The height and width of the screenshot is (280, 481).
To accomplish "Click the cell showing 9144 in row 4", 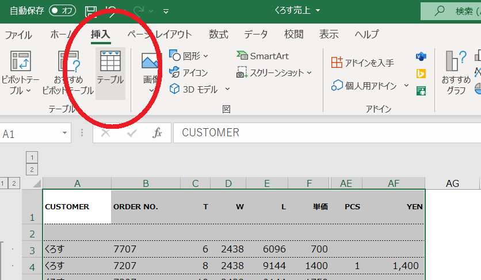I will pos(267,266).
